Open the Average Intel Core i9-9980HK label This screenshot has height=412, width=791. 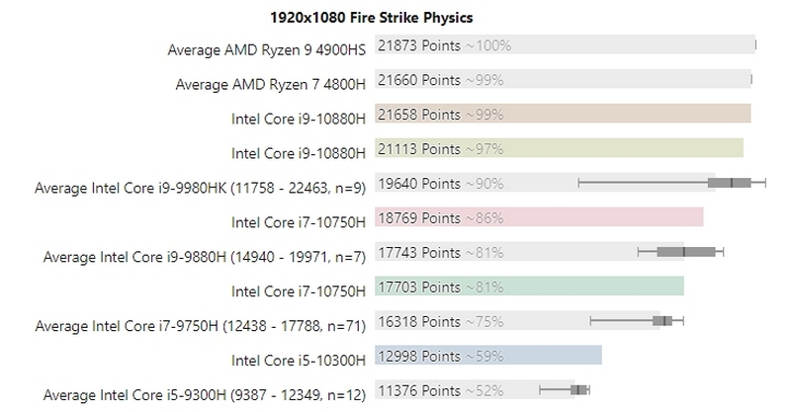click(x=200, y=188)
